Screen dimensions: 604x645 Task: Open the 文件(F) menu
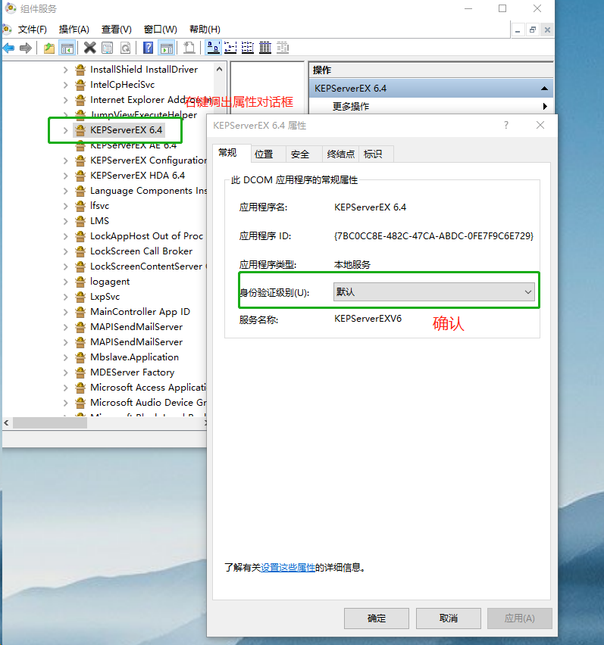point(33,30)
